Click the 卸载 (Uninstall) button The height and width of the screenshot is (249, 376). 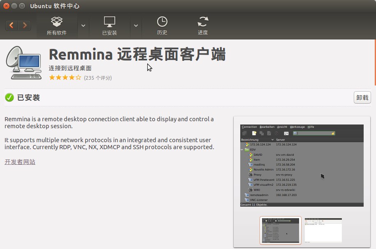coord(362,97)
